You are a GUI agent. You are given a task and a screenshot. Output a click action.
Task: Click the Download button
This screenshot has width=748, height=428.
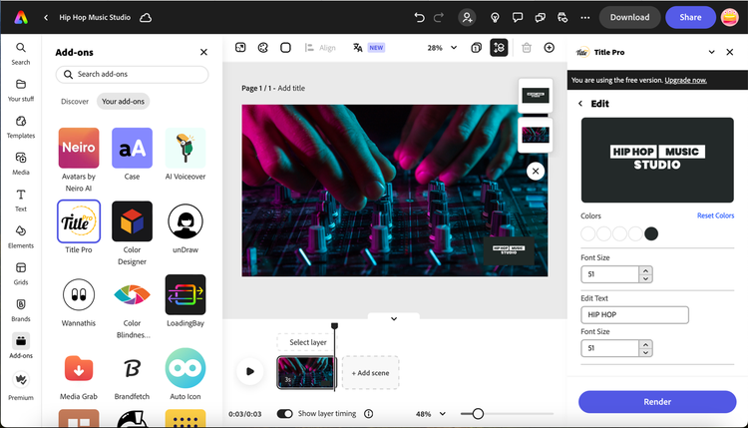pos(629,17)
